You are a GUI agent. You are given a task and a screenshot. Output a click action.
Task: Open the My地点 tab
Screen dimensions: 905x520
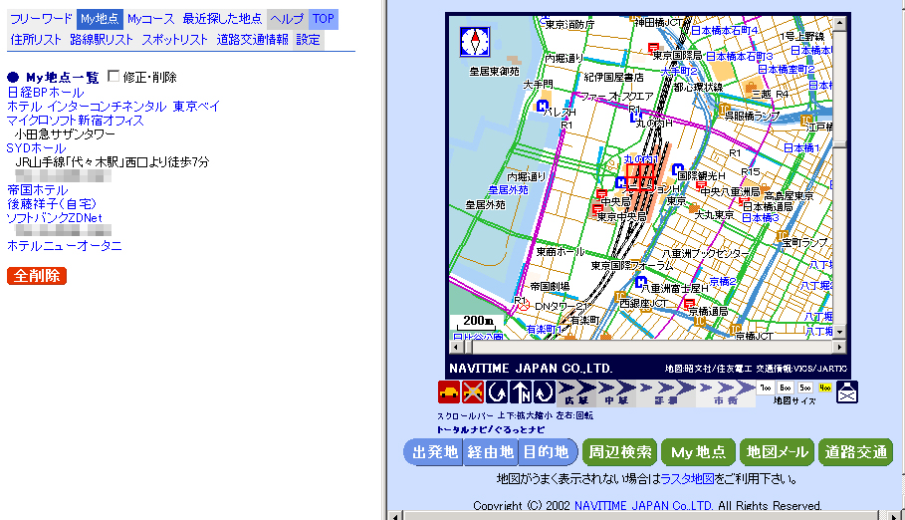[x=100, y=19]
